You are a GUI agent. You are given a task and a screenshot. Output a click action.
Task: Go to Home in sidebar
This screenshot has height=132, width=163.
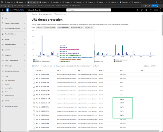click(7, 18)
